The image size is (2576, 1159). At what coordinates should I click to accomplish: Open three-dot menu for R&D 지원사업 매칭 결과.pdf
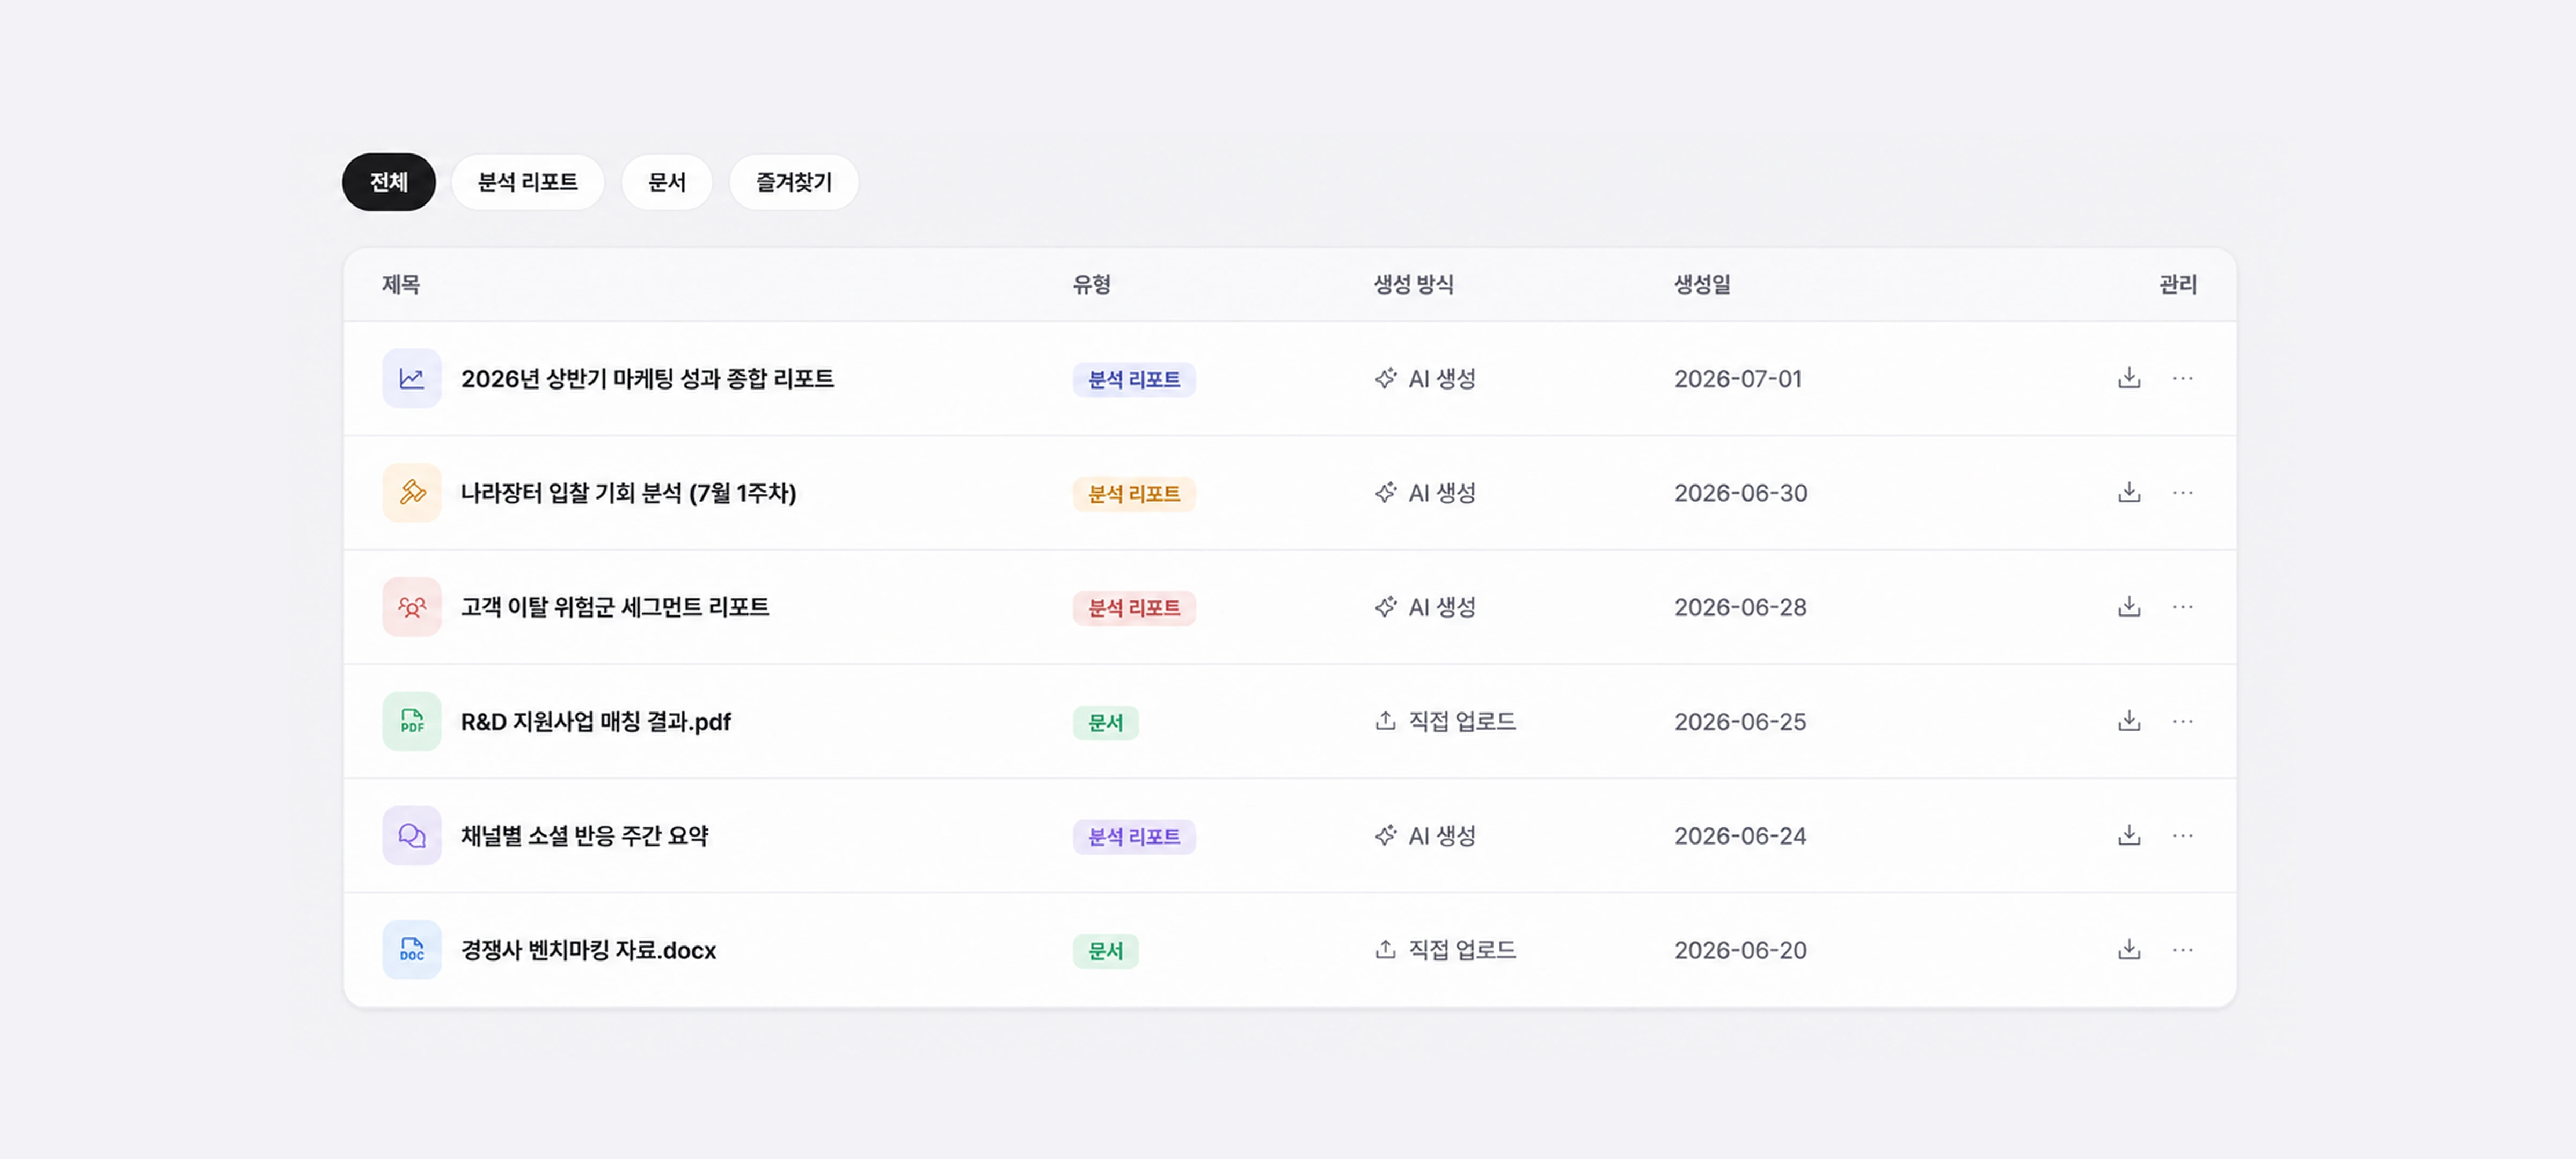tap(2183, 721)
